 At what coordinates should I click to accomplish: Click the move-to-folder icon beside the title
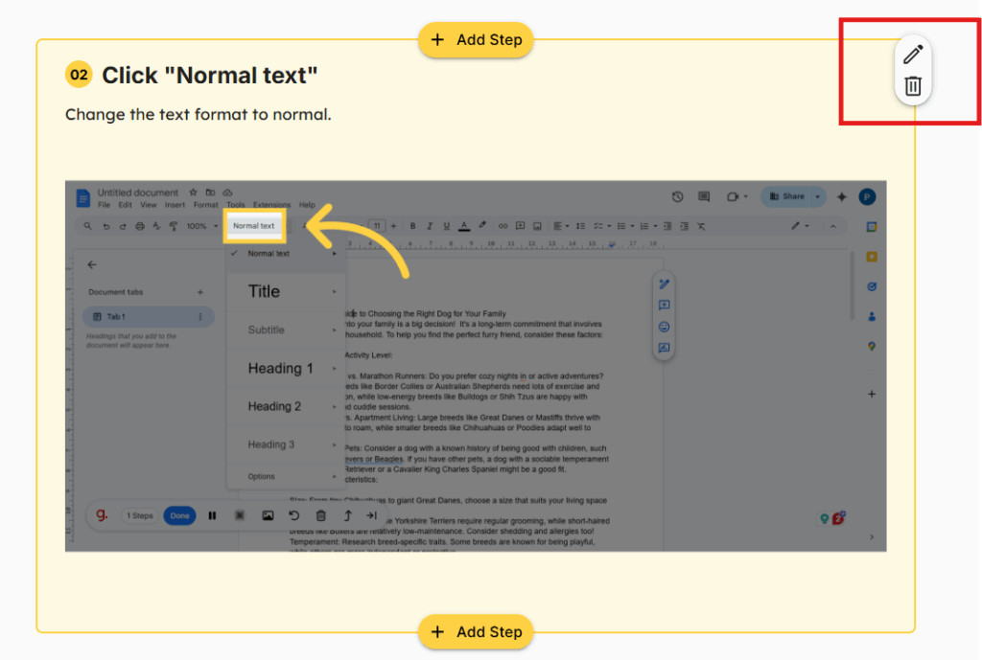(x=210, y=193)
